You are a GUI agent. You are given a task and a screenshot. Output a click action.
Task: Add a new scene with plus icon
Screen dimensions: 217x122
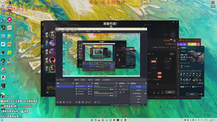click(x=57, y=102)
